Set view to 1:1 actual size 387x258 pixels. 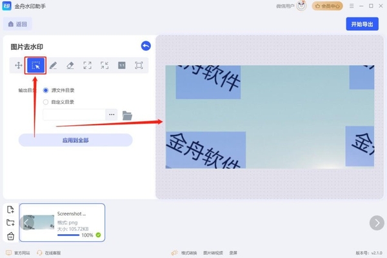point(122,65)
